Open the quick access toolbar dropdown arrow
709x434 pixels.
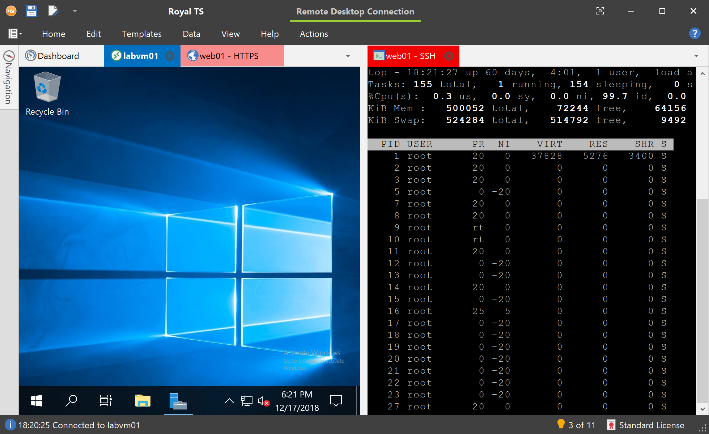tap(75, 11)
